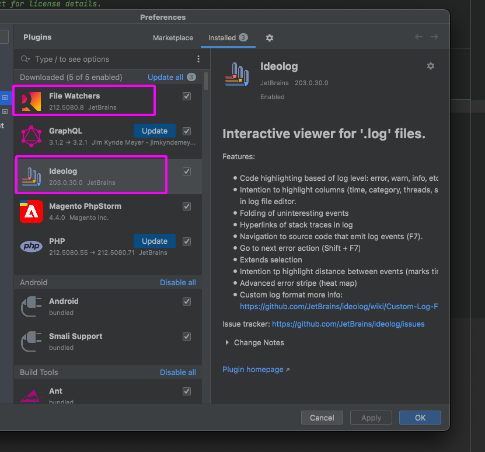The width and height of the screenshot is (485, 452).
Task: Open Ideolog details gear options
Action: 431,66
